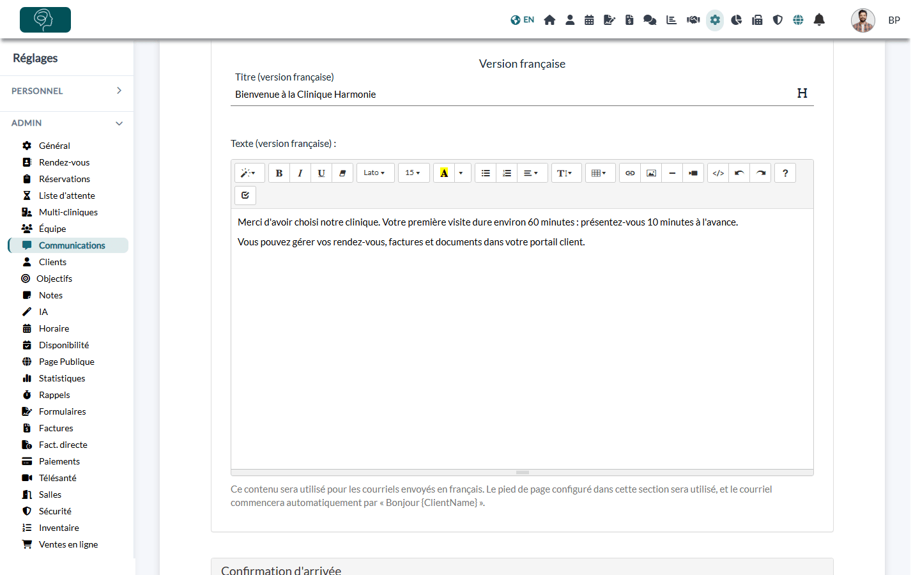Select Rendez-vous in the sidebar

[x=64, y=162]
